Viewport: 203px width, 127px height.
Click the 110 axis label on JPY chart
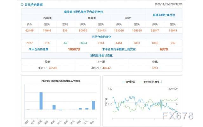[110, 104]
